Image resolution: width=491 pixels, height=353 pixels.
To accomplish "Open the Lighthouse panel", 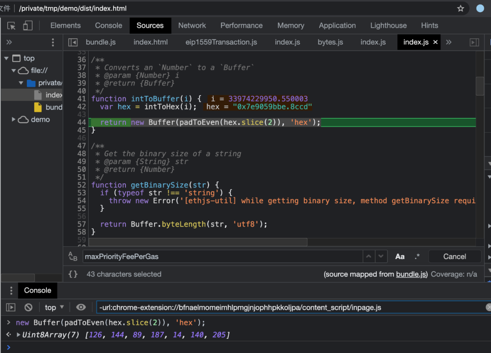I will click(388, 25).
